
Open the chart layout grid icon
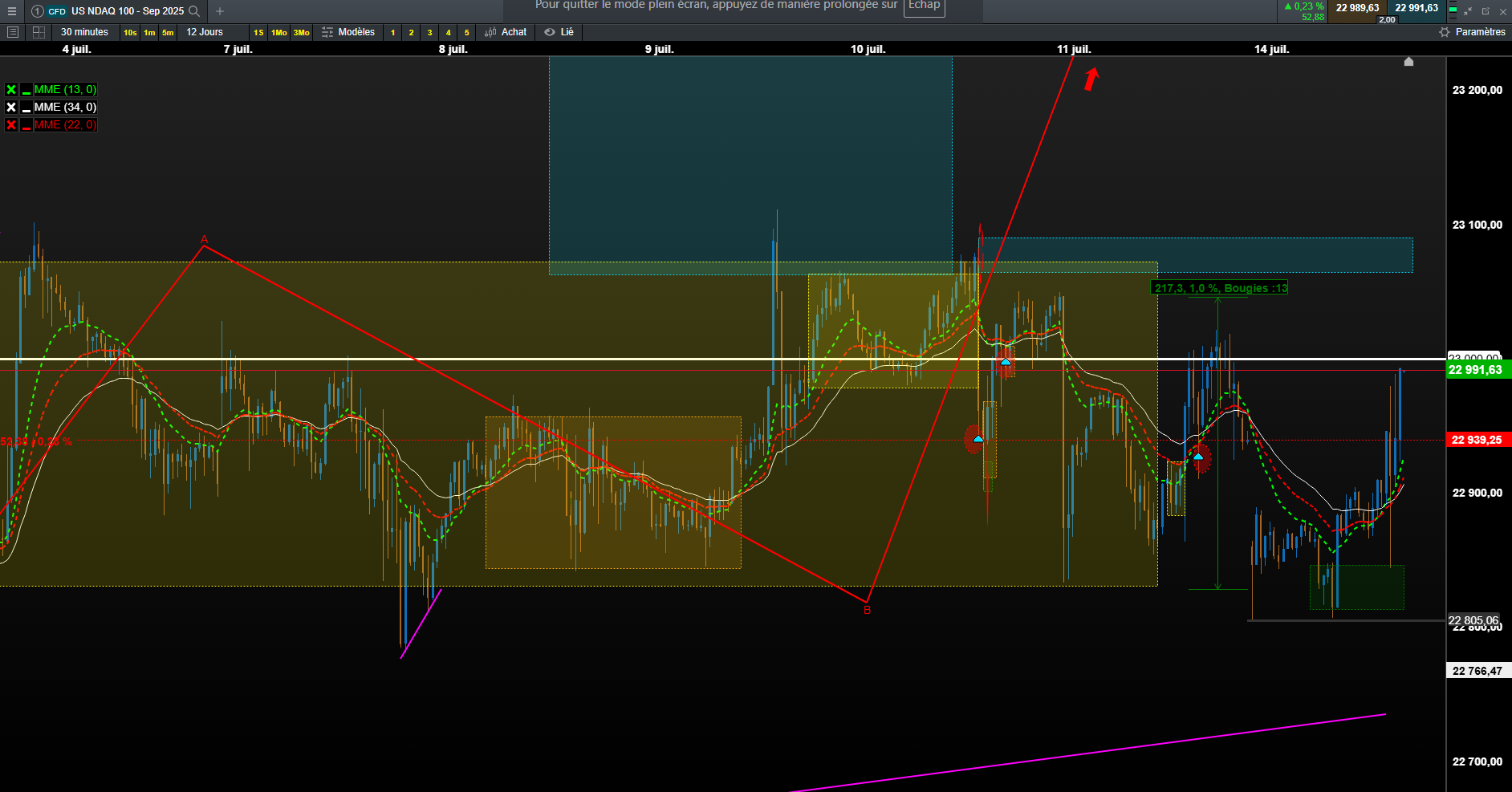click(x=39, y=32)
